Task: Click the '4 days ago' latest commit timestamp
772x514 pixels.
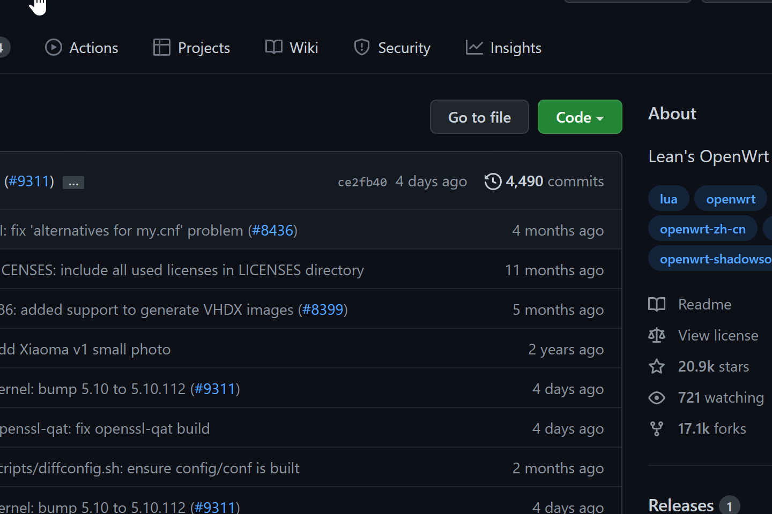Action: (431, 181)
